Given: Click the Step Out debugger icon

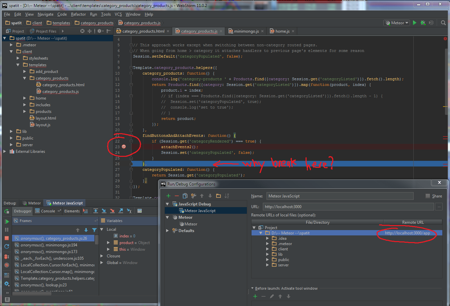Looking at the screenshot, I should click(121, 211).
